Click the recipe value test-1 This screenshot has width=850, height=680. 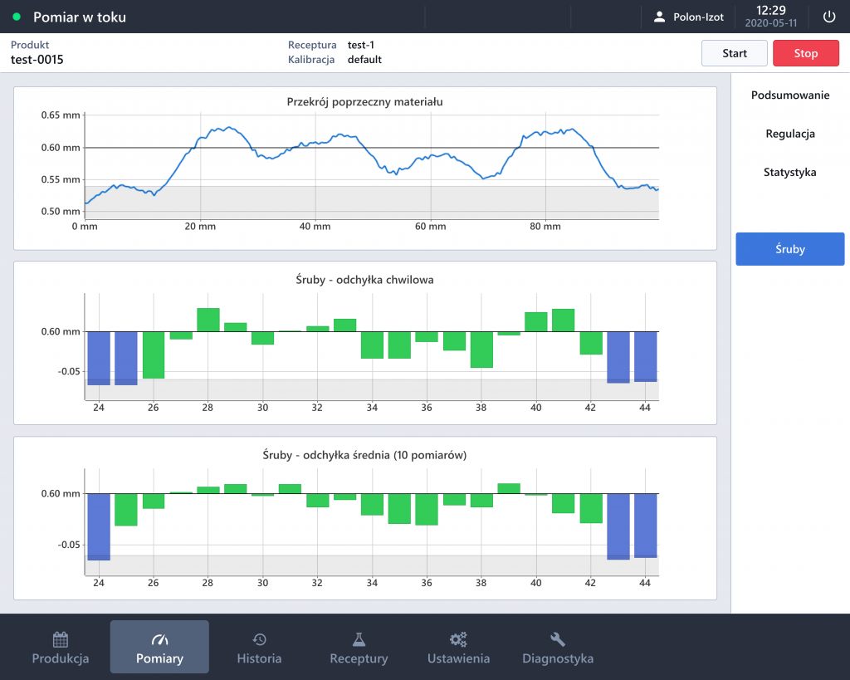pyautogui.click(x=360, y=45)
